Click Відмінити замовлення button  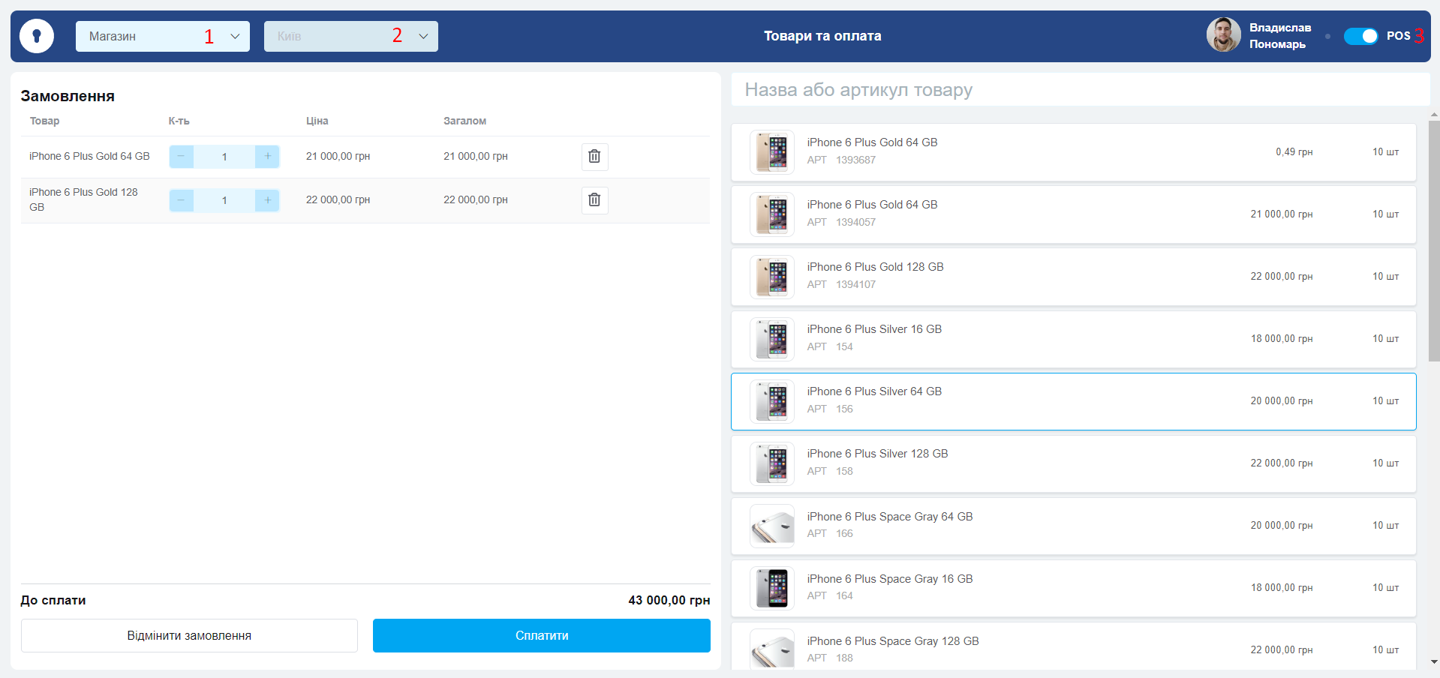189,635
